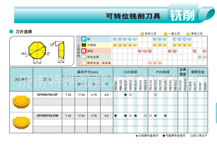Click the 耐热合金、钛合金 material label

pyautogui.click(x=99, y=63)
